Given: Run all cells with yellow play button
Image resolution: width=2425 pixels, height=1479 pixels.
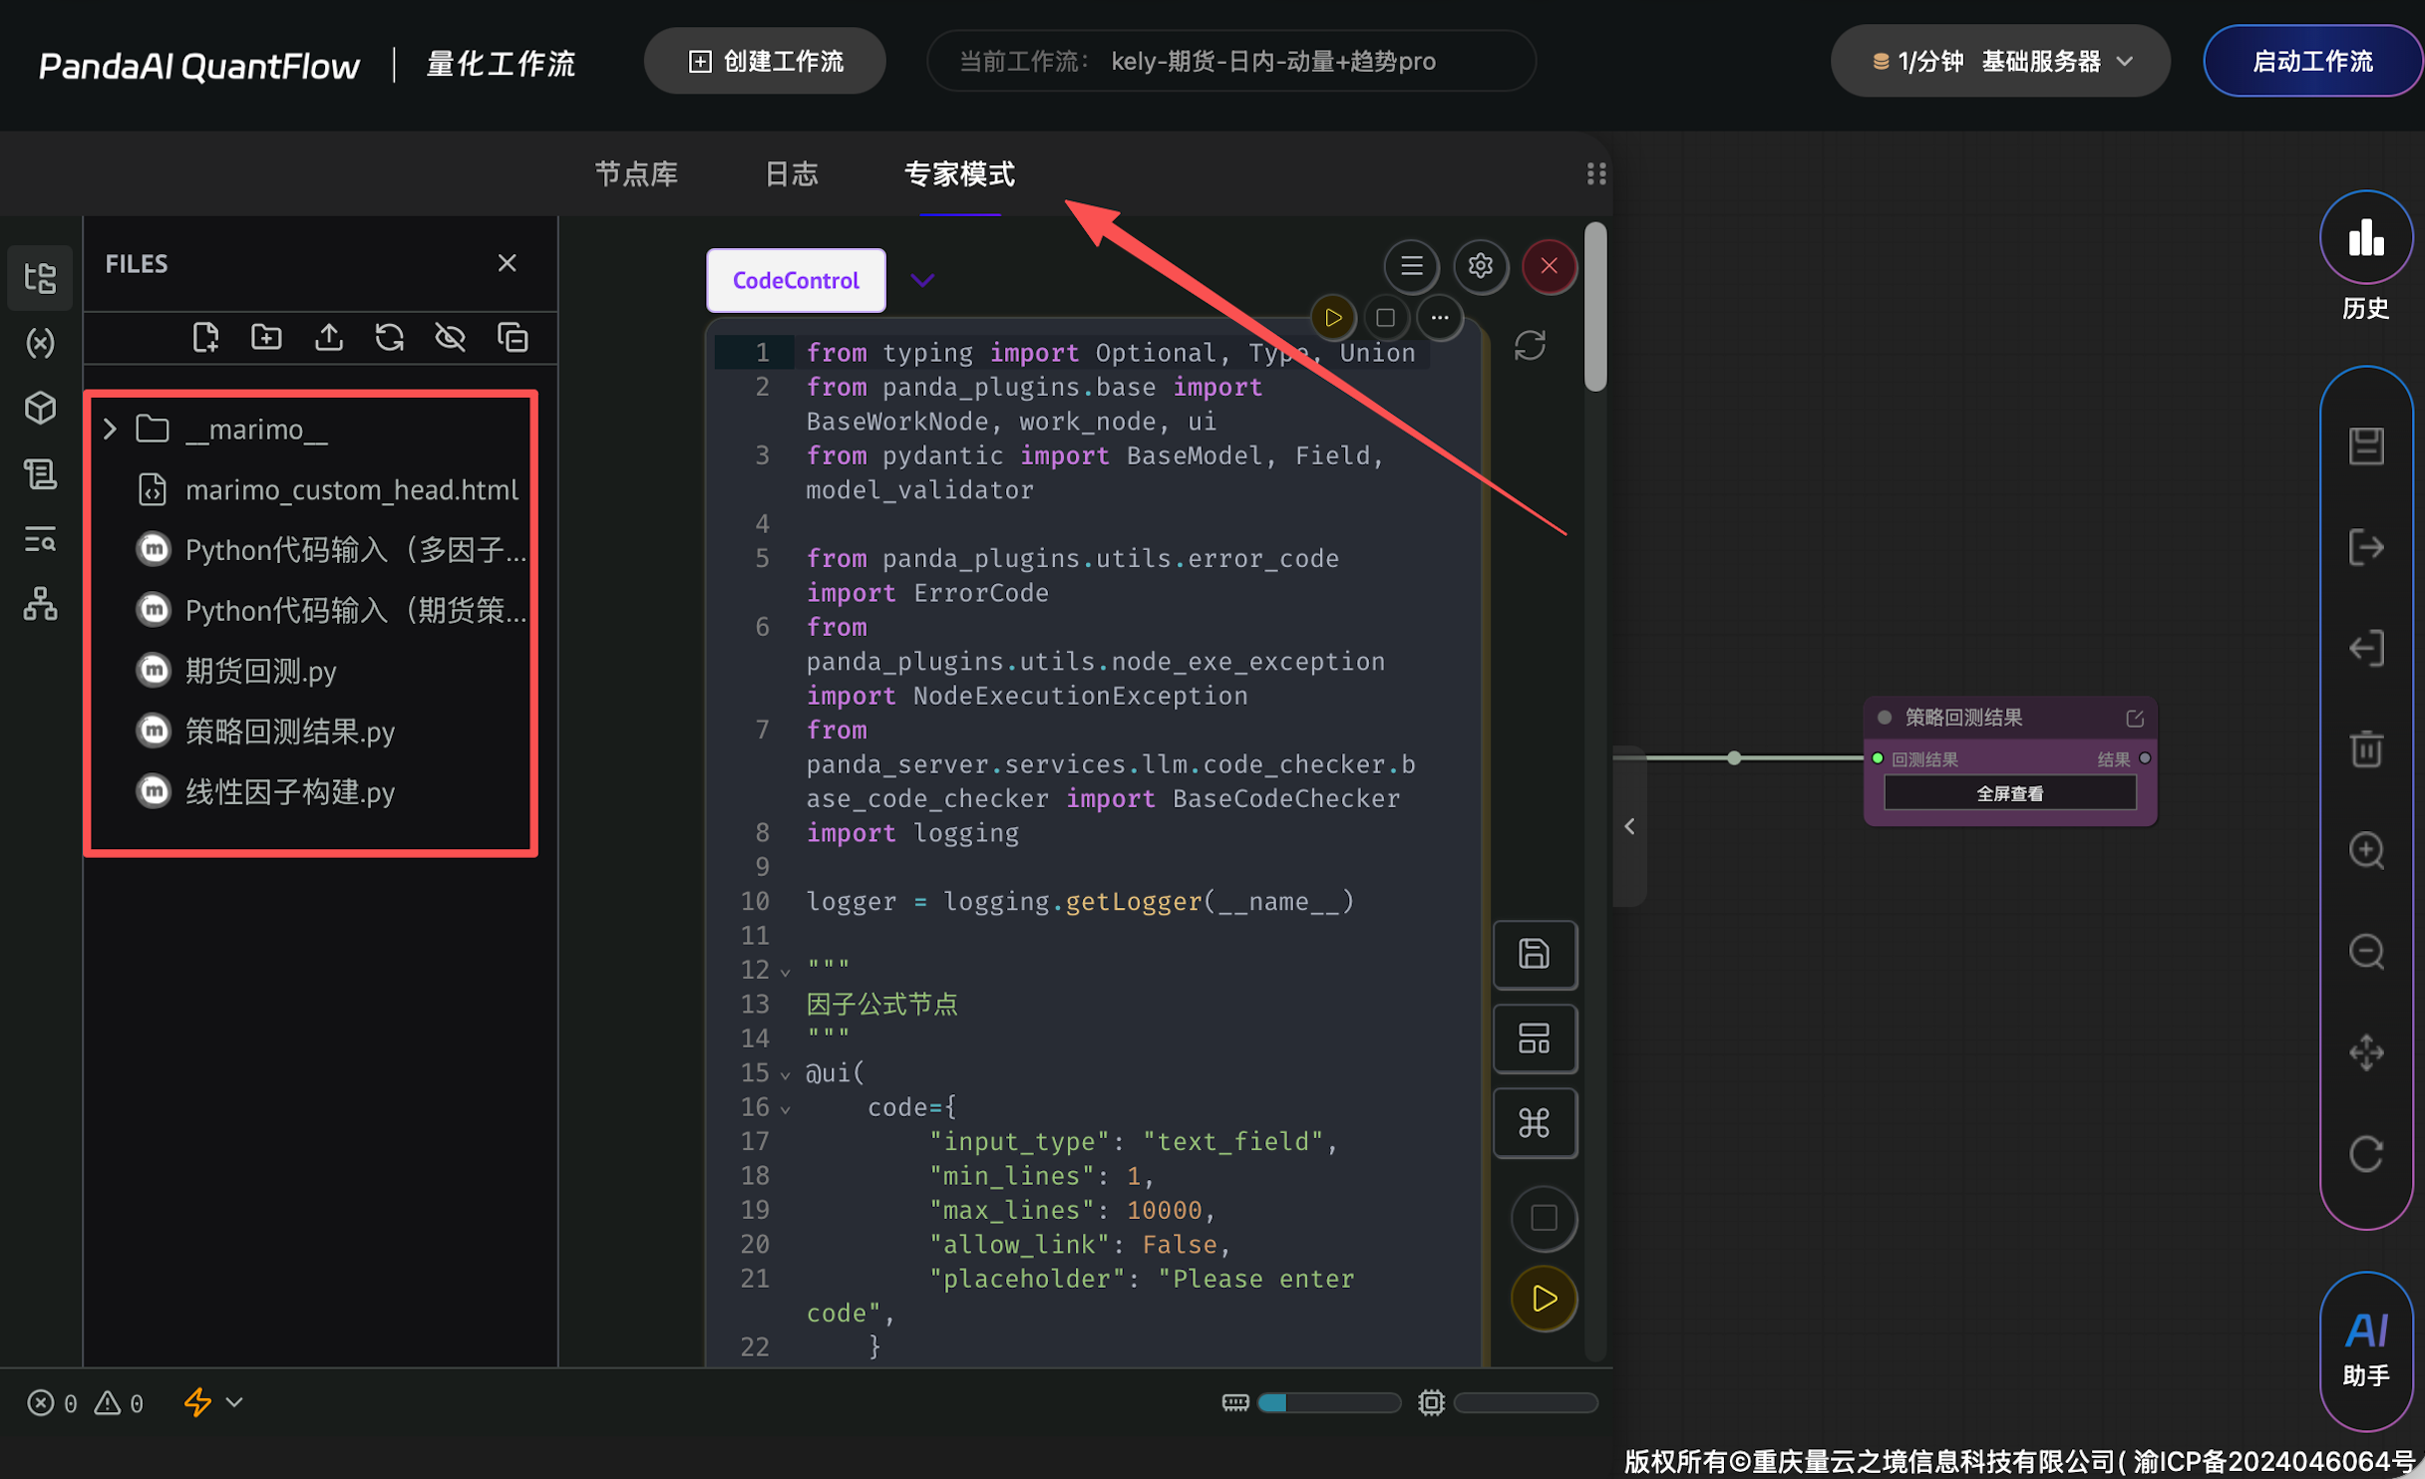Looking at the screenshot, I should 1544,1299.
